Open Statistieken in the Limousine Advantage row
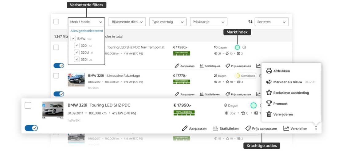This screenshot has height=153, width=338. point(210,94)
